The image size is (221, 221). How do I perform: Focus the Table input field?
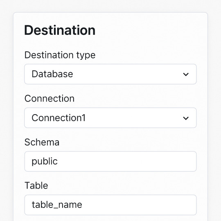[110, 205]
